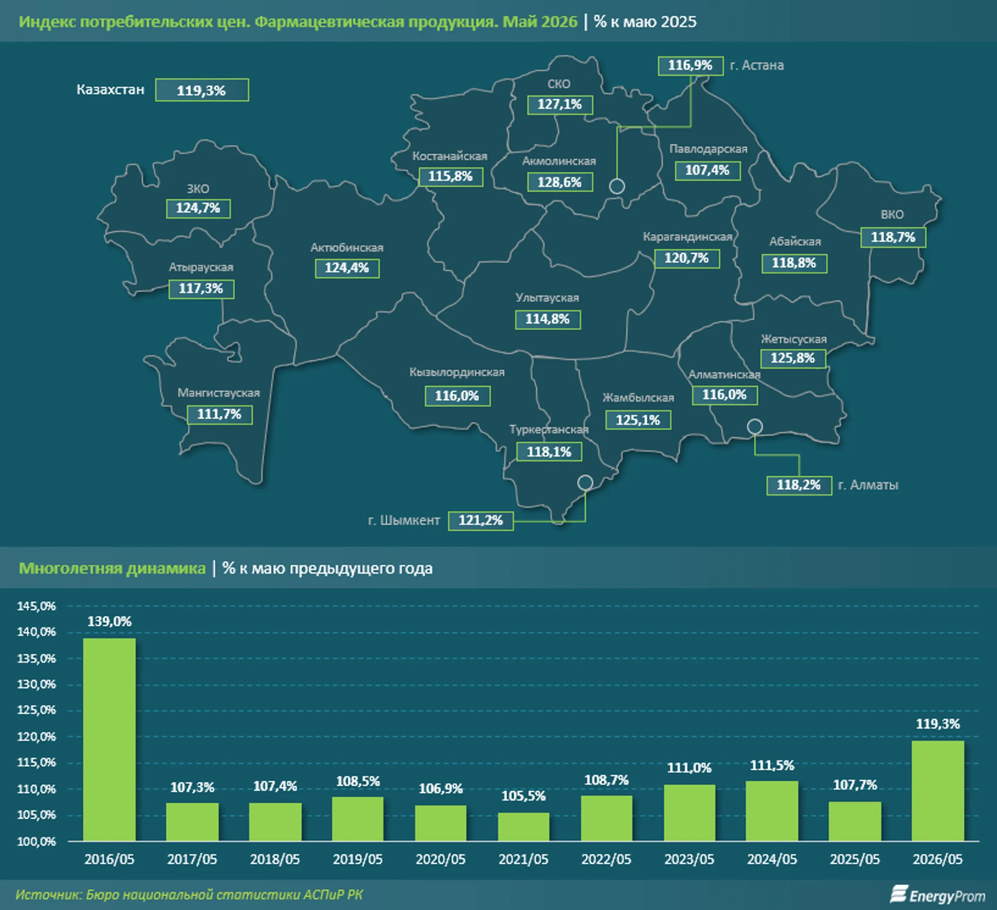Image resolution: width=997 pixels, height=910 pixels.
Task: Click the Жетысуская 125,8% value box
Action: tap(793, 358)
